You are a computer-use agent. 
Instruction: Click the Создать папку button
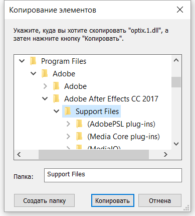coord(44,200)
